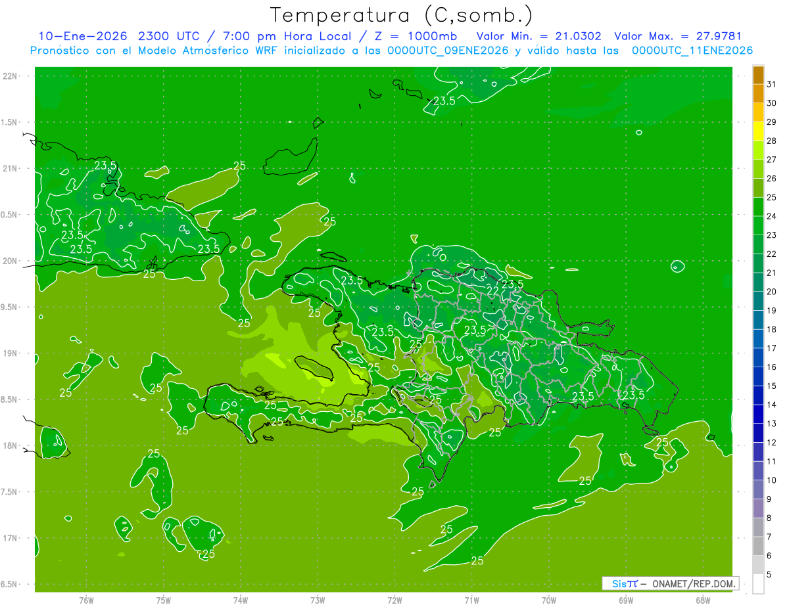Viewport: 789px width, 609px height.
Task: Click the '17N' latitude axis label
Action: pos(11,538)
